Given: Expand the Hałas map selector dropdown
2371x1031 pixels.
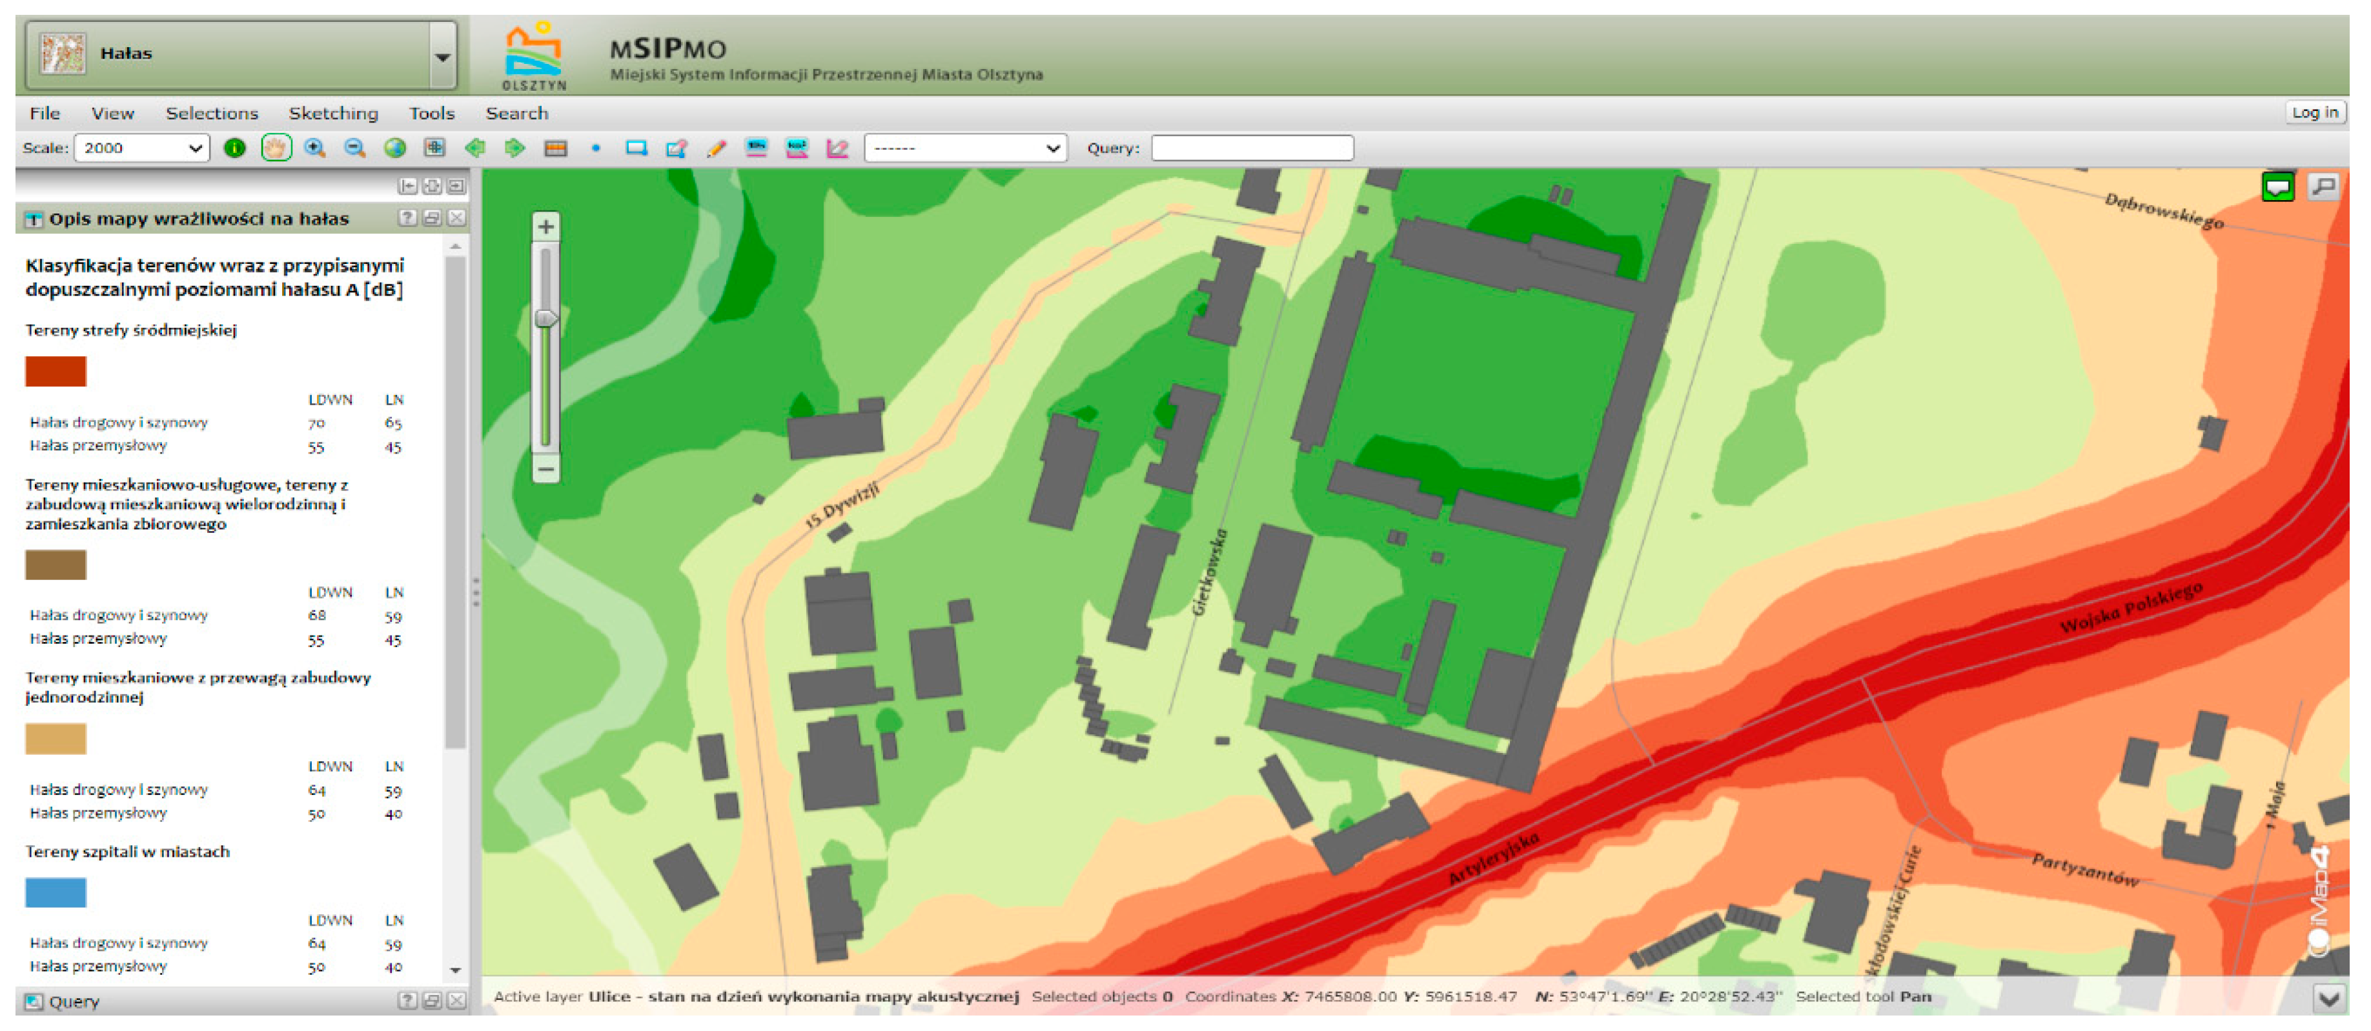Looking at the screenshot, I should (x=442, y=56).
